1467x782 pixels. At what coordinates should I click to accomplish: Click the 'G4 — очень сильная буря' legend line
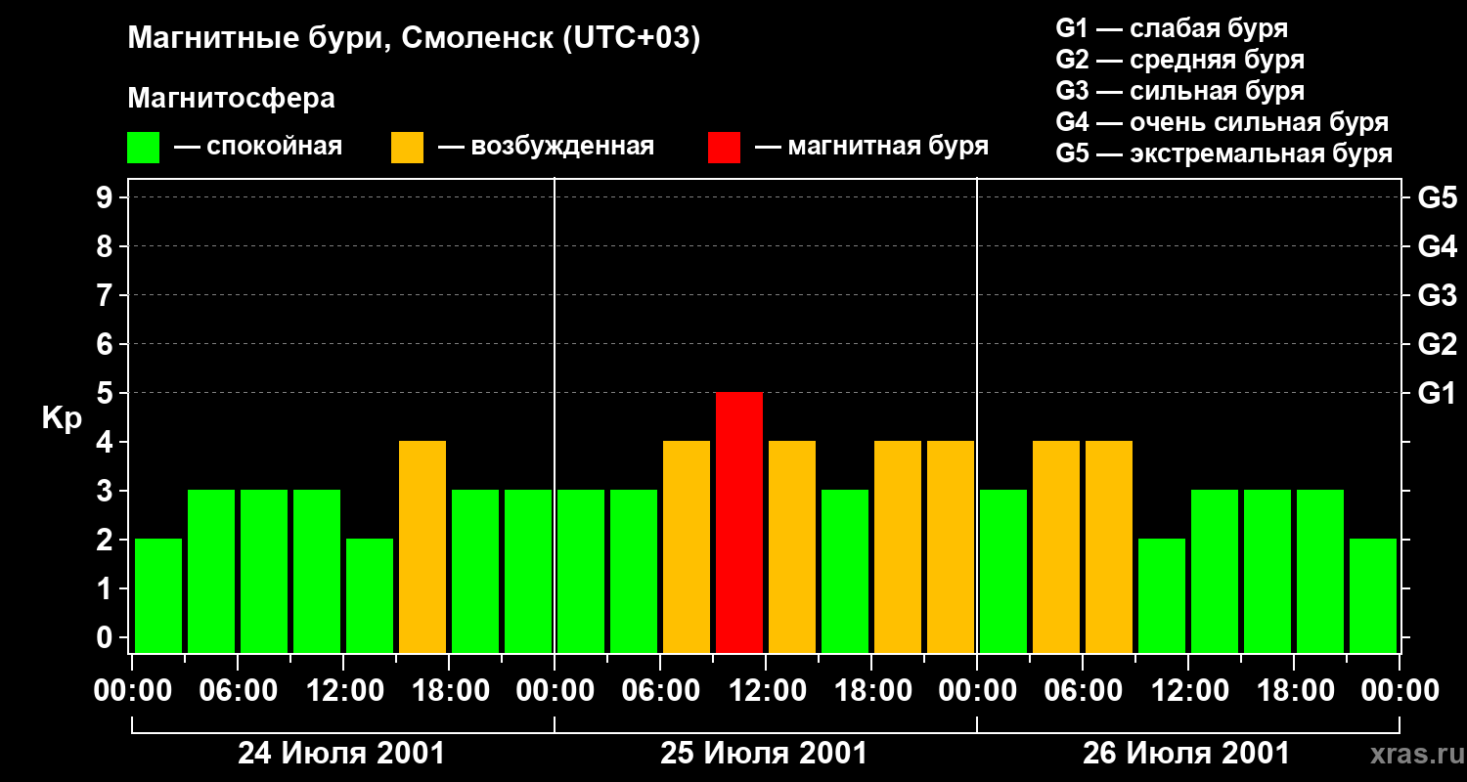click(1222, 121)
